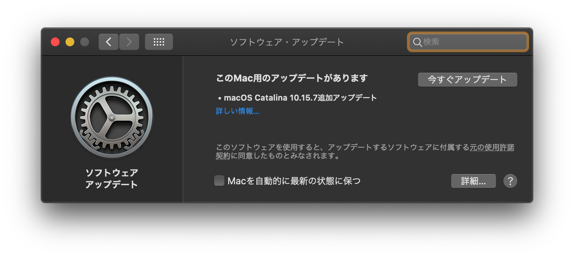Go back with the left chevron button
The height and width of the screenshot is (257, 574).
pos(109,42)
